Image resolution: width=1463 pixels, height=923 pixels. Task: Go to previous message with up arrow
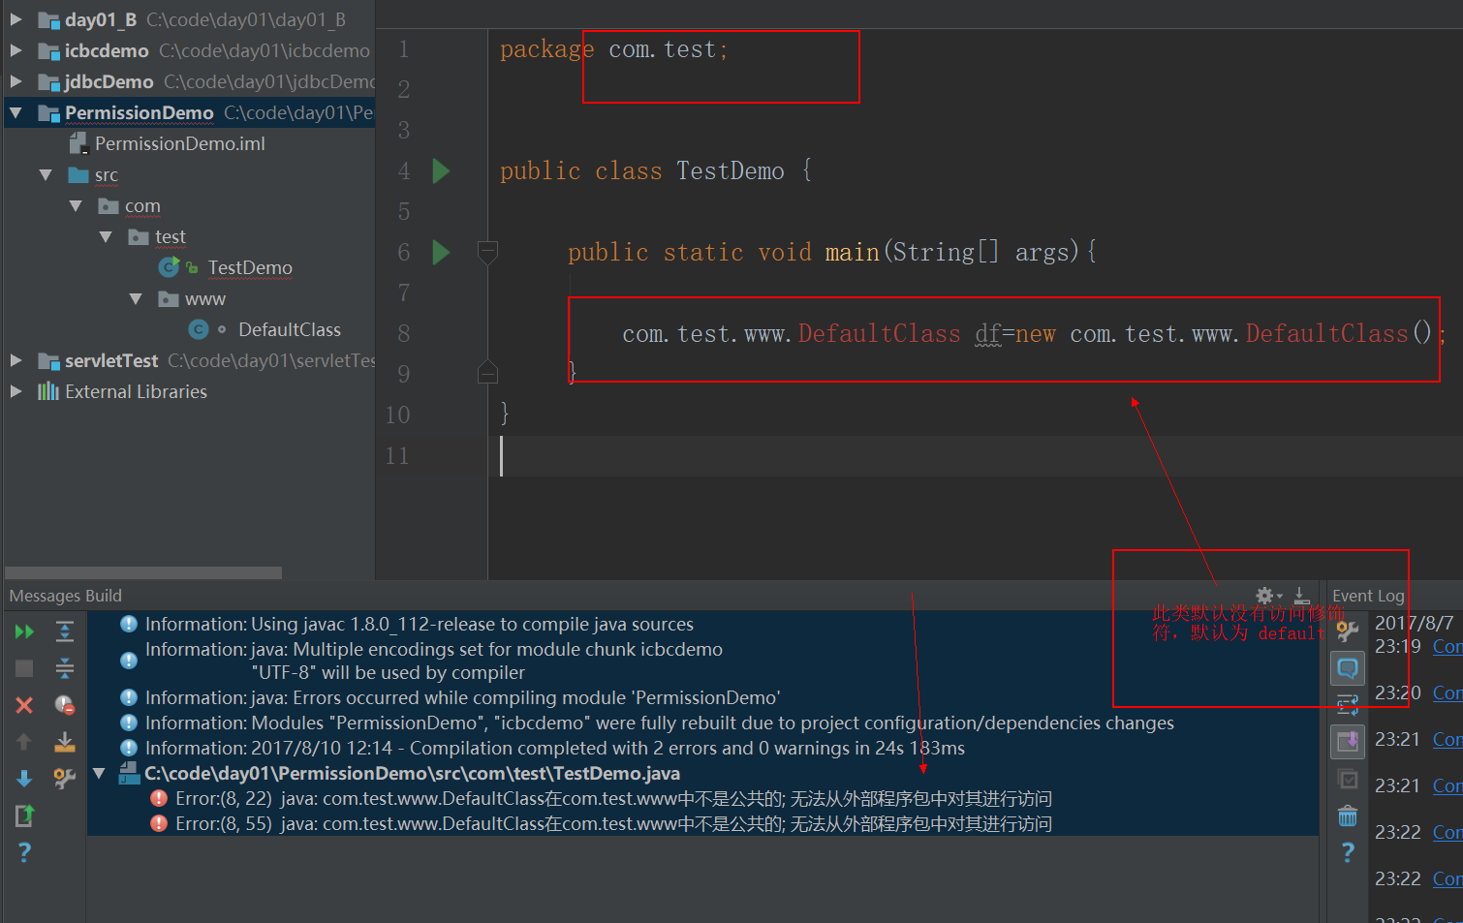click(24, 742)
